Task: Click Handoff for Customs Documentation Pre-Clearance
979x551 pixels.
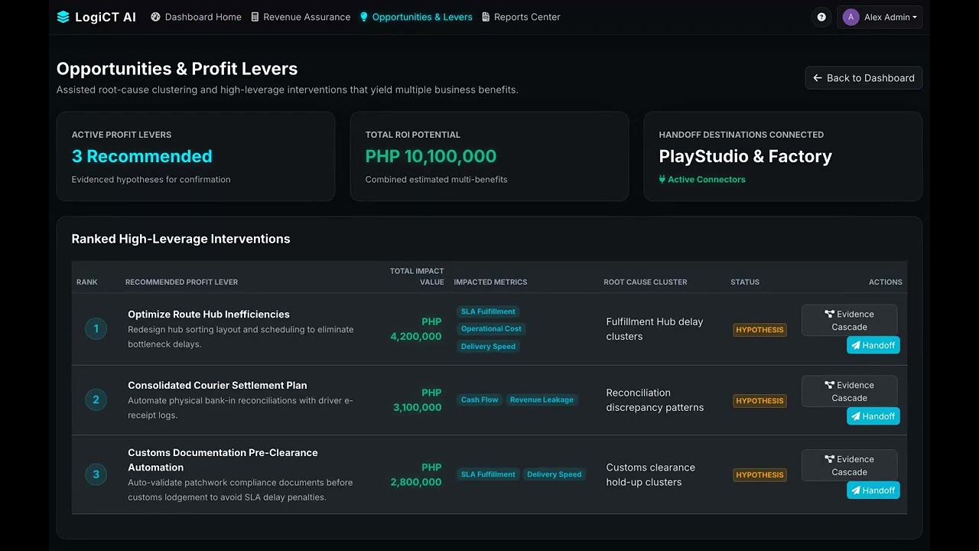Action: point(873,491)
